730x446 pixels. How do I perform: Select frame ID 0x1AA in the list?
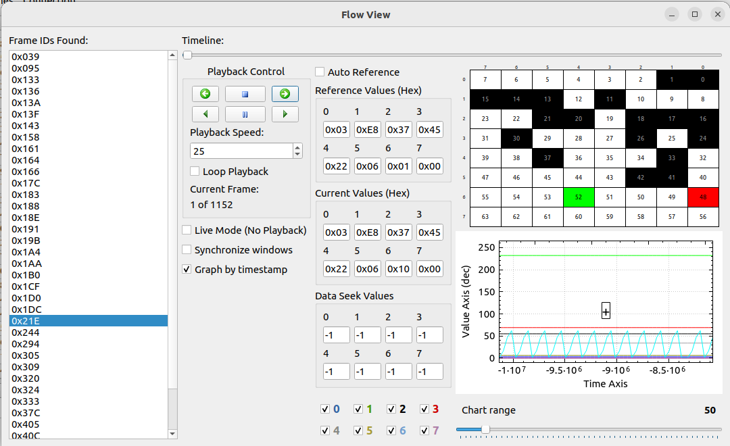click(89, 264)
